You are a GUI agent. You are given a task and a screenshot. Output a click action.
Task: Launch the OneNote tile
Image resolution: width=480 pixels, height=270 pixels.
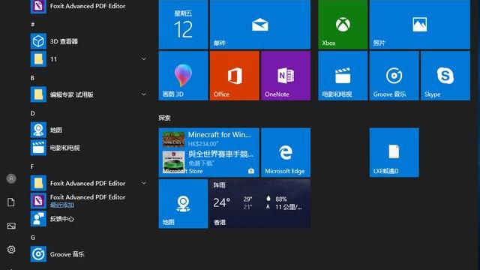point(286,76)
